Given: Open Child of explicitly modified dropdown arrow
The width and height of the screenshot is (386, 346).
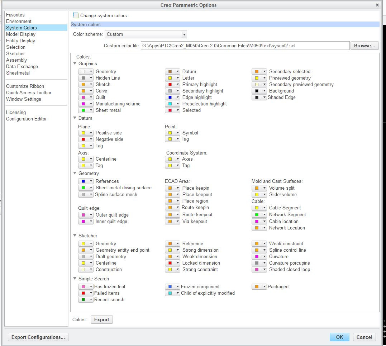Looking at the screenshot, I should (x=178, y=293).
